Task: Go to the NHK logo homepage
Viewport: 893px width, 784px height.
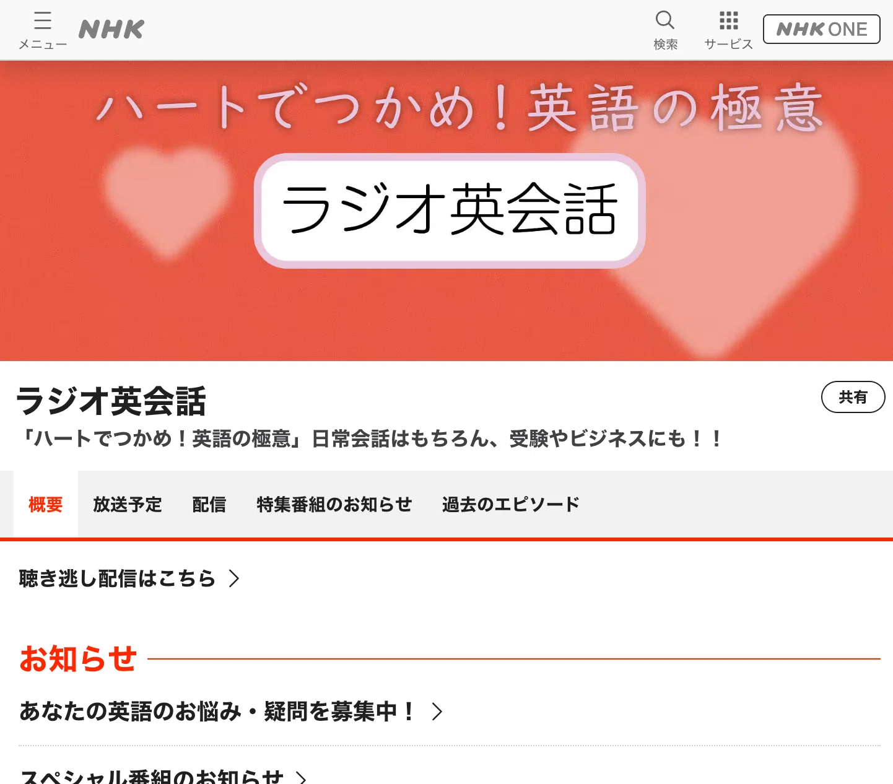Action: coord(111,29)
